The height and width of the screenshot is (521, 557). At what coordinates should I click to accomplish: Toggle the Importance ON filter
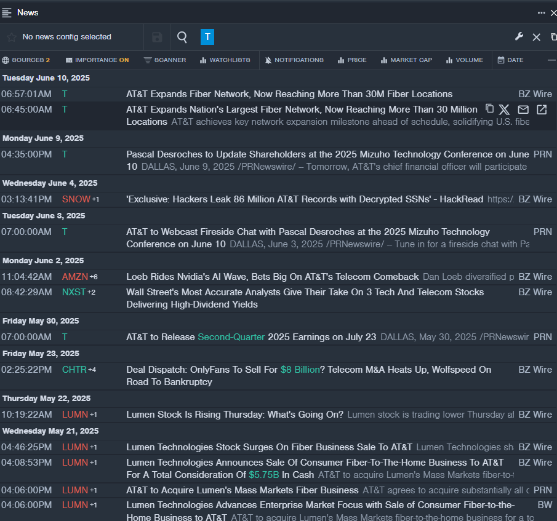pos(97,60)
